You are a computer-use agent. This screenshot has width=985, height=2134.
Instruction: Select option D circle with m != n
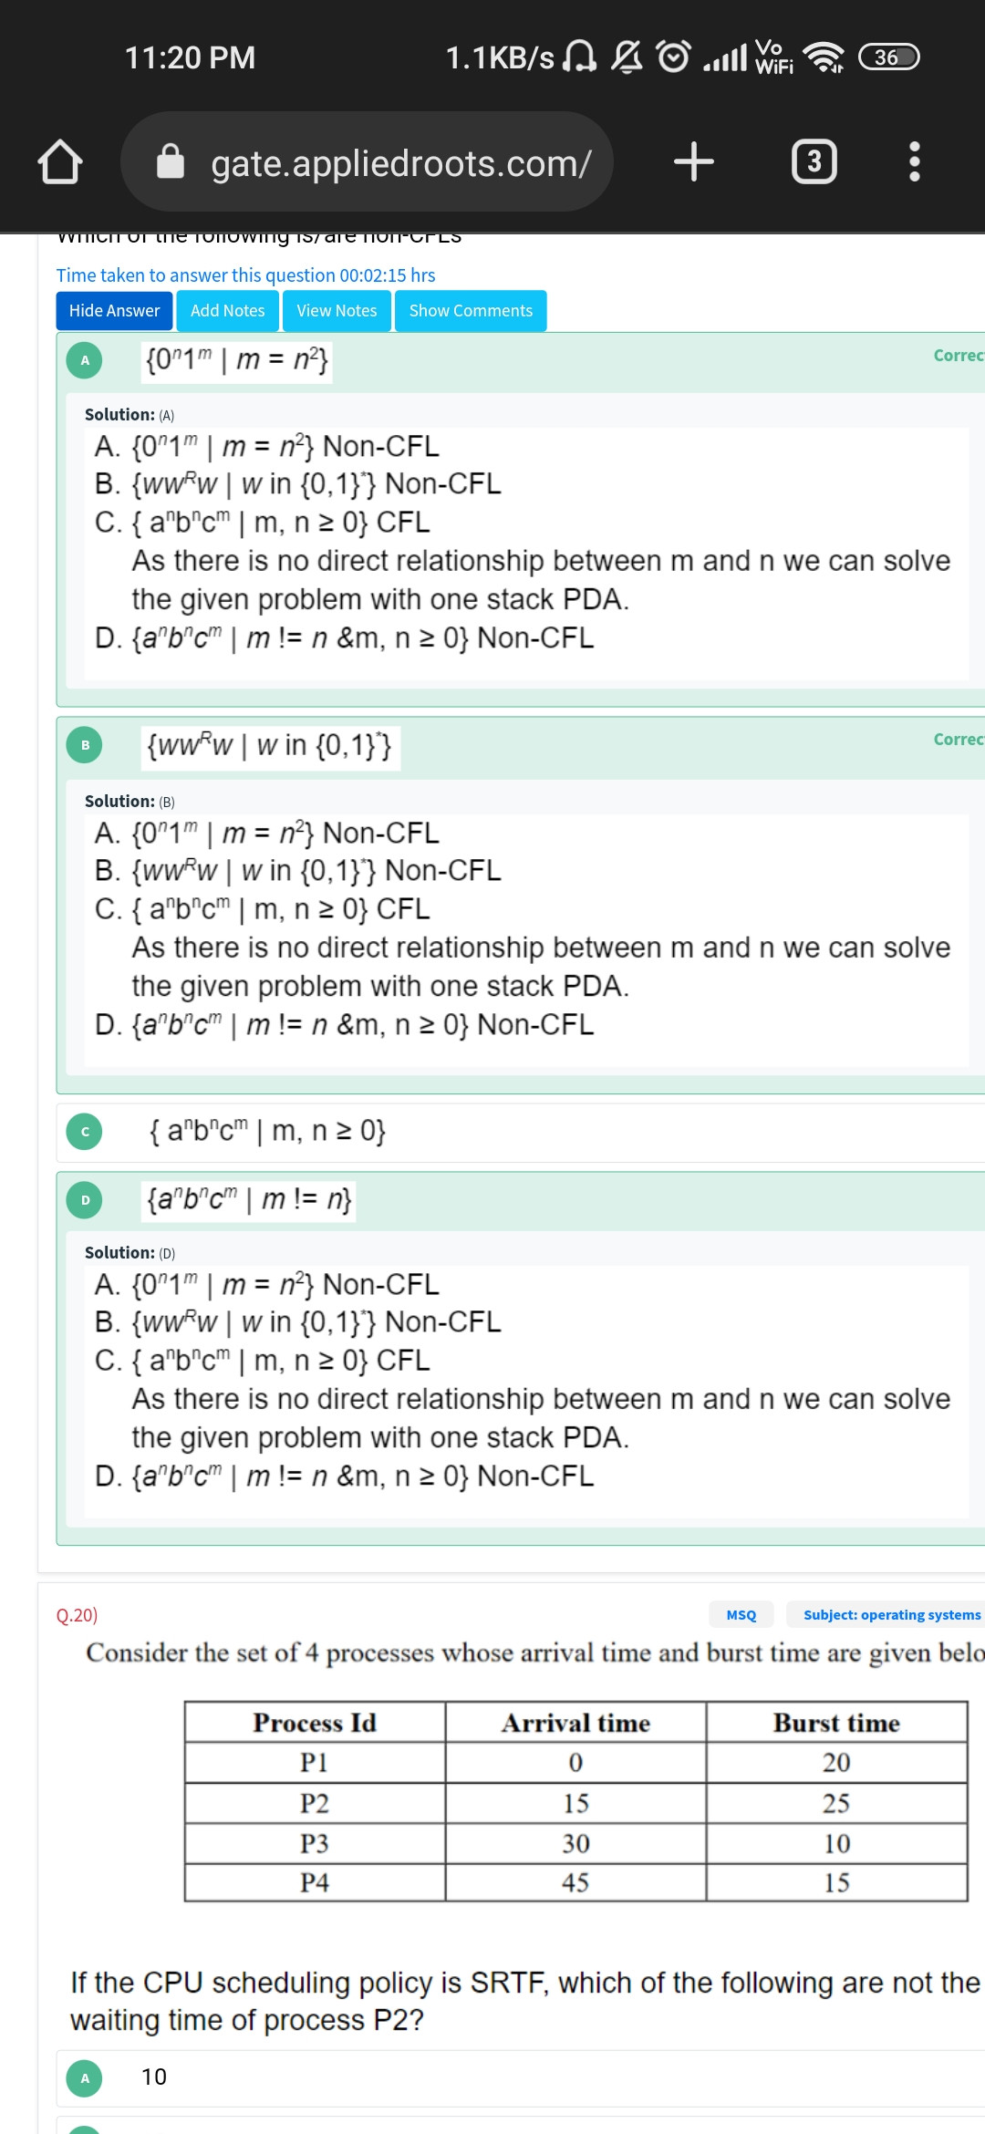[85, 1200]
